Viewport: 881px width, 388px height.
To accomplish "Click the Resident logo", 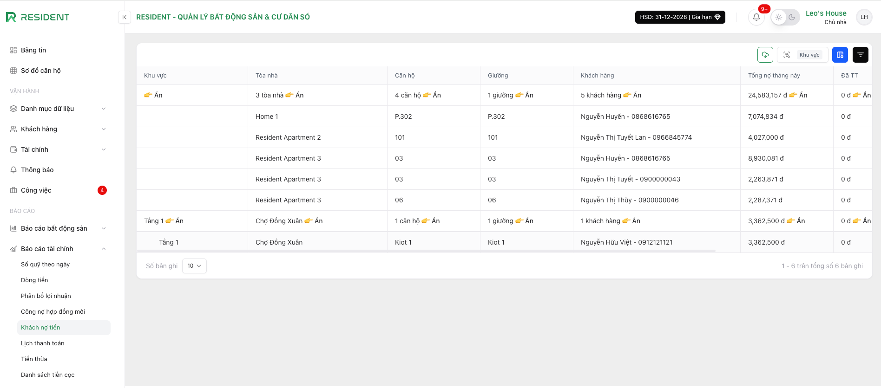I will (38, 17).
